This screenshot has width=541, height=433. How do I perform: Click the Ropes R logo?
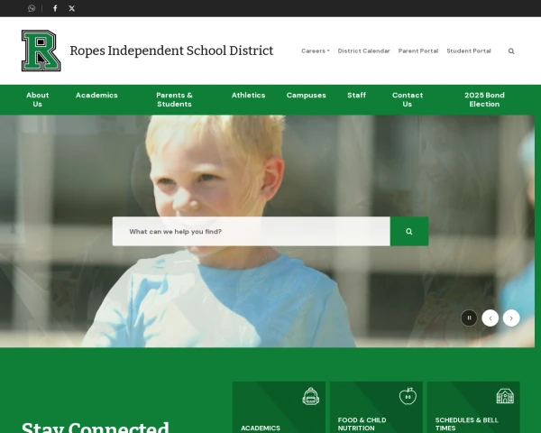tap(41, 51)
